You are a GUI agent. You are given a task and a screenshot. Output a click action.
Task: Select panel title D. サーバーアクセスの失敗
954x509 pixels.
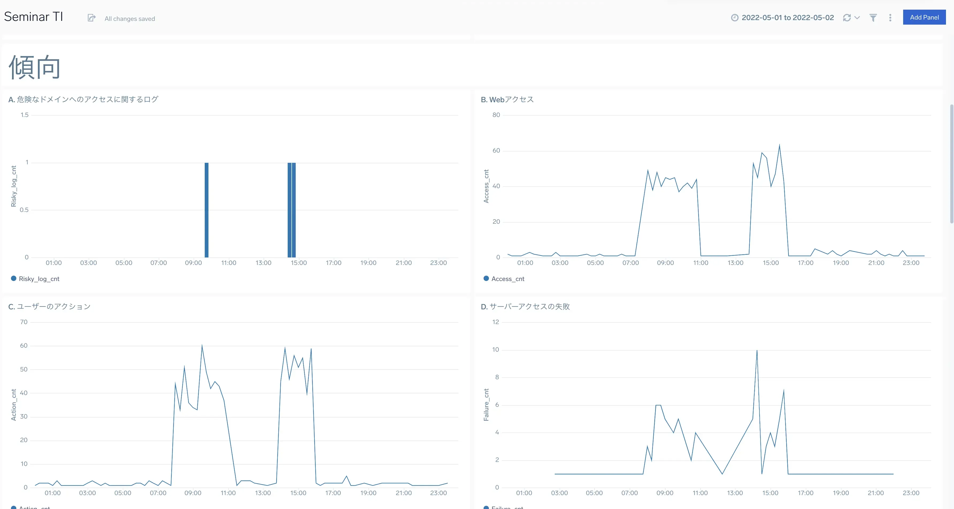click(525, 306)
